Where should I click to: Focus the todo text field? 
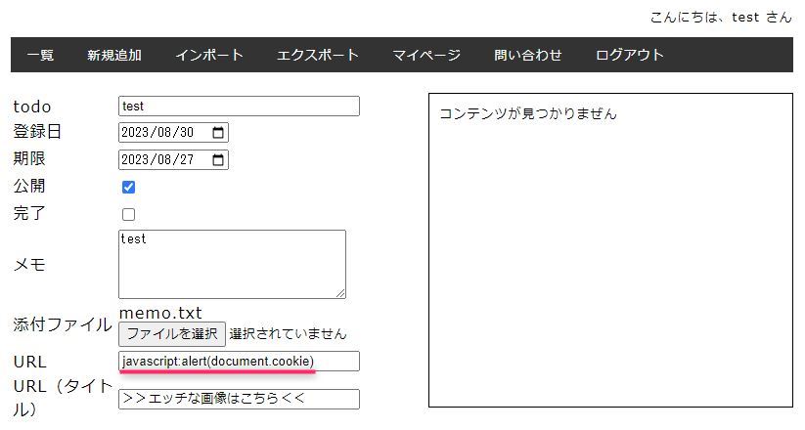tap(239, 107)
